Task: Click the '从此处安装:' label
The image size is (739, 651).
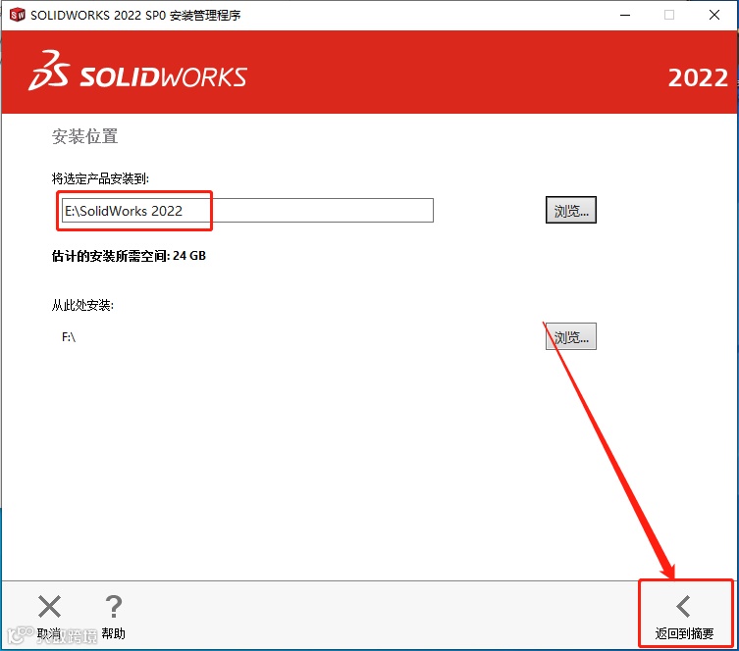Action: click(x=82, y=305)
